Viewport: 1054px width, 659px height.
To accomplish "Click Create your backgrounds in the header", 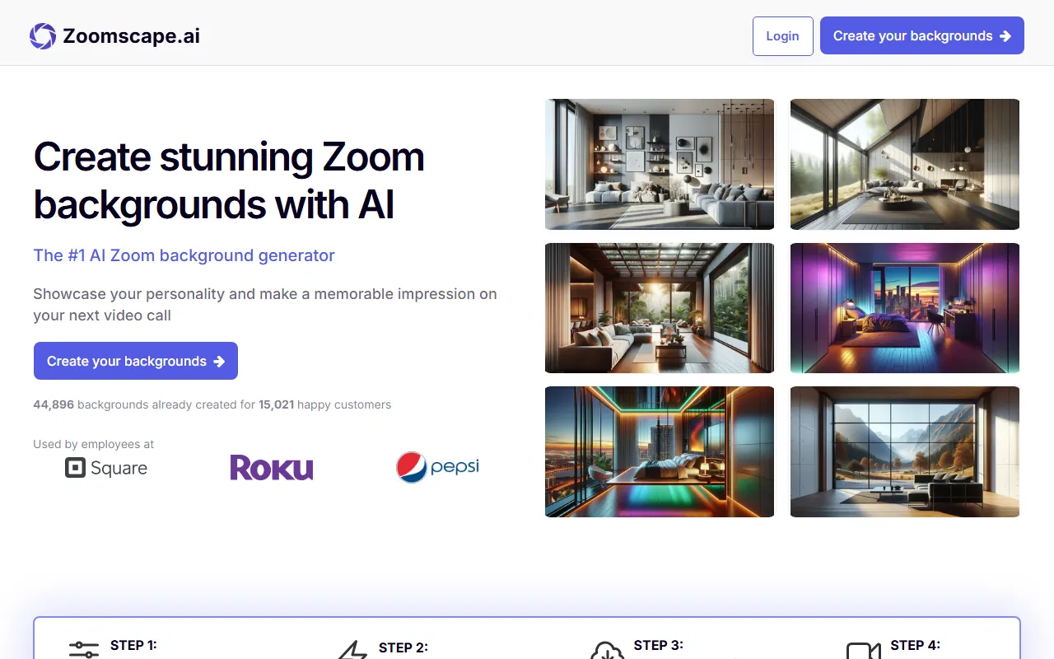I will pyautogui.click(x=921, y=35).
